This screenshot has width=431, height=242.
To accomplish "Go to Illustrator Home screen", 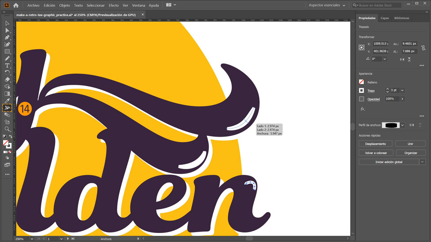I will click(16, 5).
